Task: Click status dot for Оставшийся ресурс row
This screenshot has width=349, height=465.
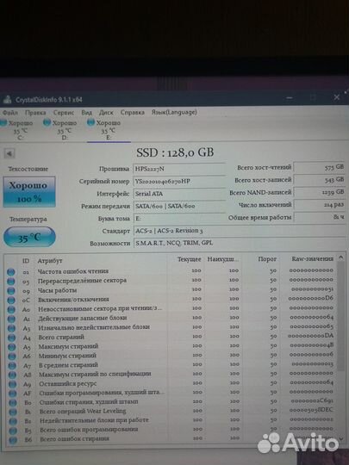Action: 12,384
